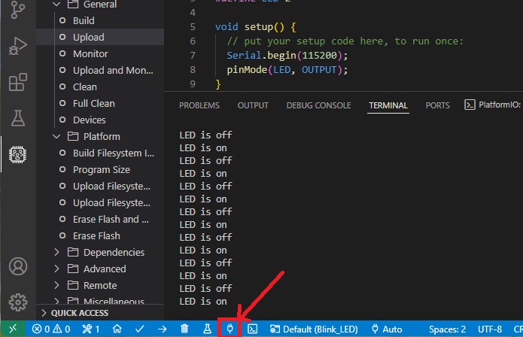This screenshot has height=337, width=523.
Task: Click PlatformIO Home icon in status bar
Action: coord(117,329)
